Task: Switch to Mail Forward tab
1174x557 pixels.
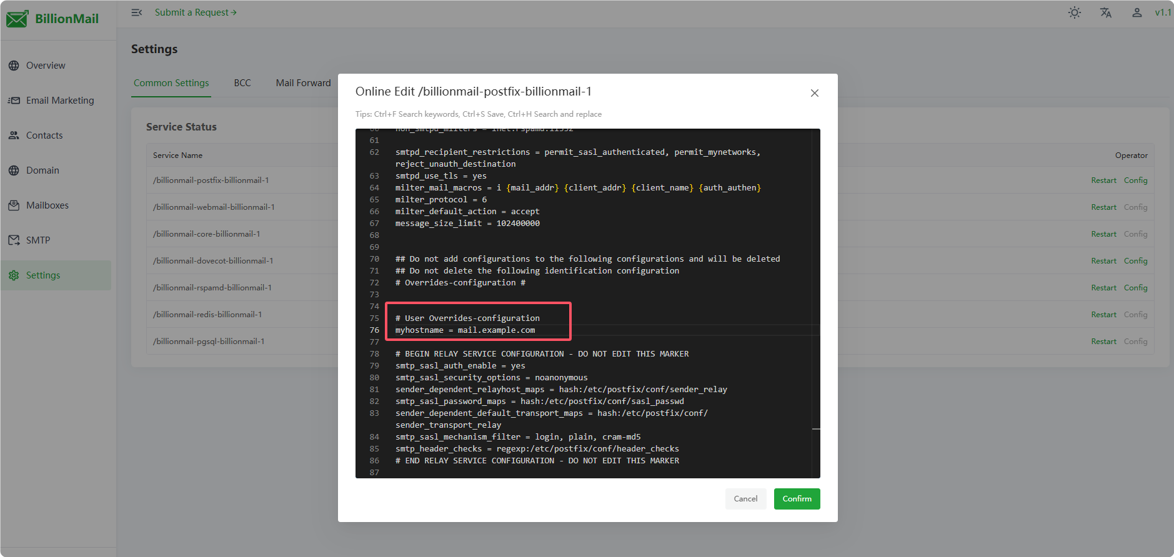Action: coord(304,83)
